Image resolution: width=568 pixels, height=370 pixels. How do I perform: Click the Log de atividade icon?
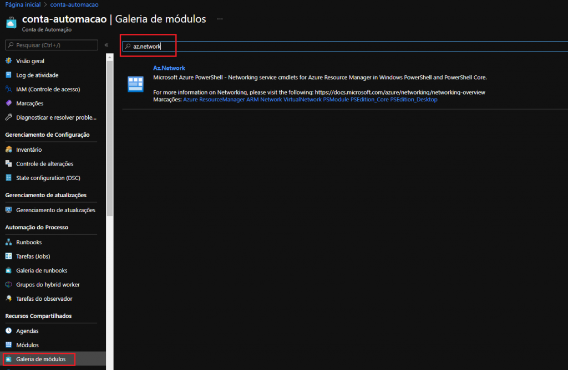(x=8, y=75)
